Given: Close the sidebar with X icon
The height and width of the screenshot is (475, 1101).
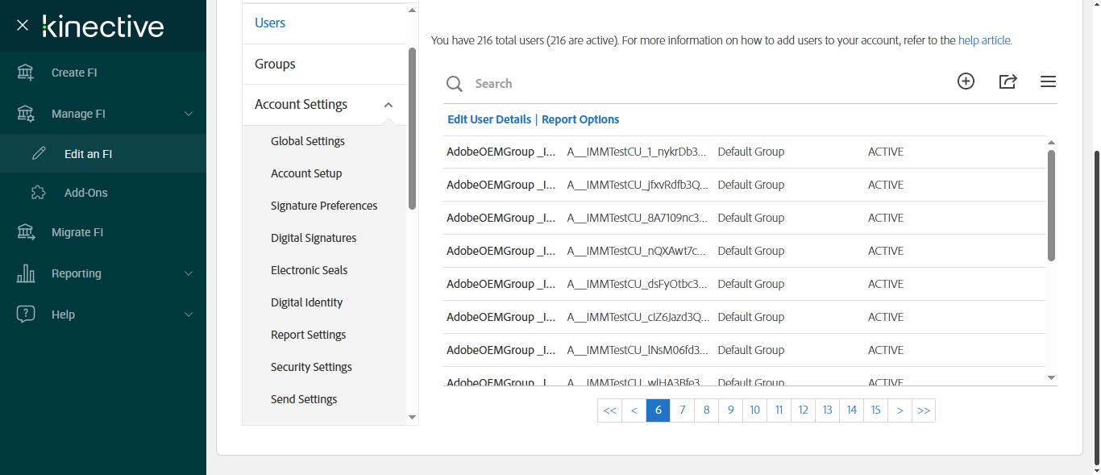Looking at the screenshot, I should point(23,26).
